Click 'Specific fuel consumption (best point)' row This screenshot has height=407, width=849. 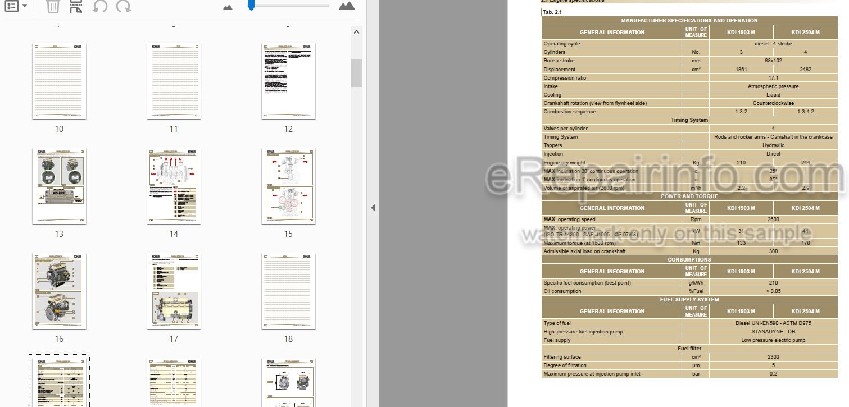click(689, 283)
